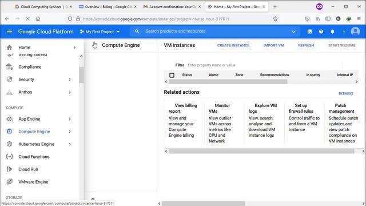Click the search magnifier icon

pyautogui.click(x=137, y=31)
